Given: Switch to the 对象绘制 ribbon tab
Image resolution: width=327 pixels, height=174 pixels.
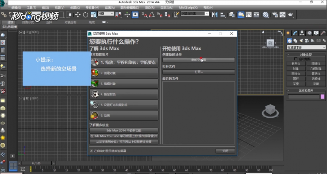Looking at the screenshot, I should 70,22.
